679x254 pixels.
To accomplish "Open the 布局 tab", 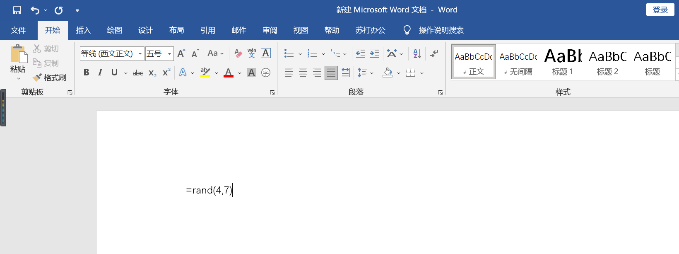I will click(176, 30).
